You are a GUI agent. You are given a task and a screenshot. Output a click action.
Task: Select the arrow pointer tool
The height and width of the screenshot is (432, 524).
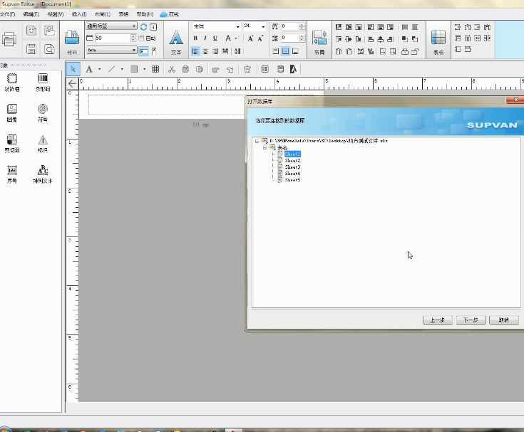(x=73, y=69)
